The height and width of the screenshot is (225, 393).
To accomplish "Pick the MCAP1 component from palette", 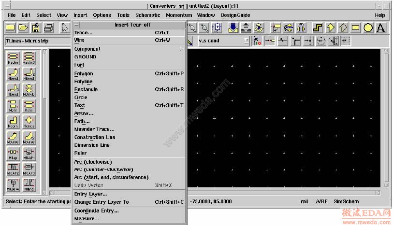I will (29, 154).
